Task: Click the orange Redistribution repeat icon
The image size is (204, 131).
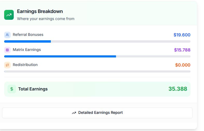Action: (x=7, y=65)
